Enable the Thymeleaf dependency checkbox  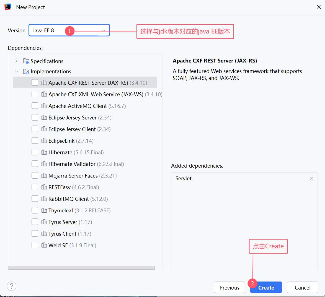(x=35, y=210)
